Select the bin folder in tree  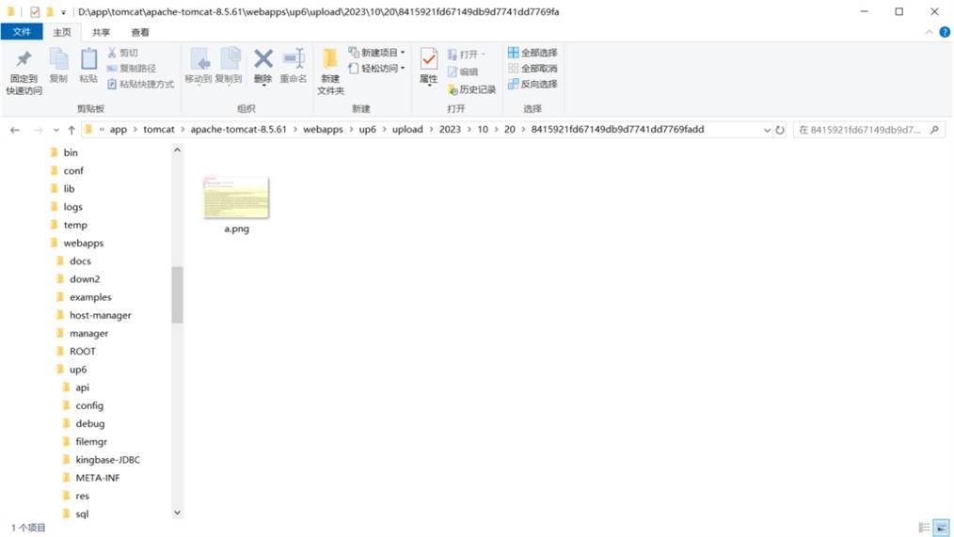pos(71,152)
